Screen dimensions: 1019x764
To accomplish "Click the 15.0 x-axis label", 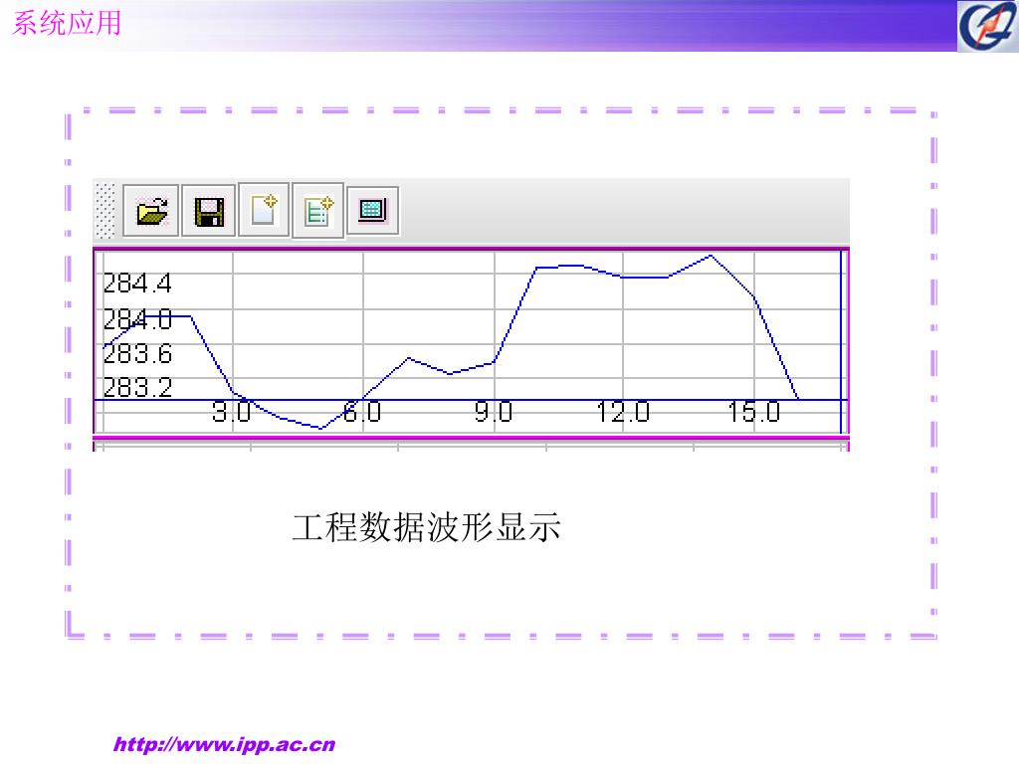I will pos(754,412).
